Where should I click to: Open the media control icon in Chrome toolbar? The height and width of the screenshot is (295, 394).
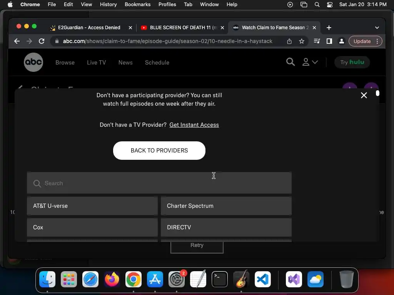[317, 41]
